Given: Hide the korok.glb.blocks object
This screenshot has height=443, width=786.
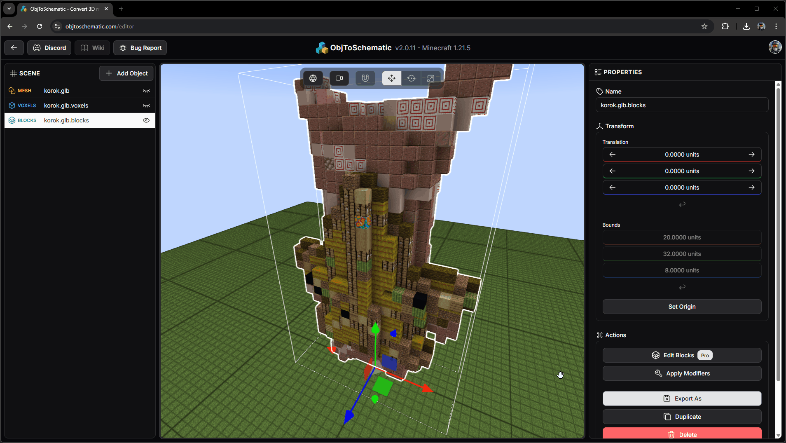Looking at the screenshot, I should [x=146, y=120].
